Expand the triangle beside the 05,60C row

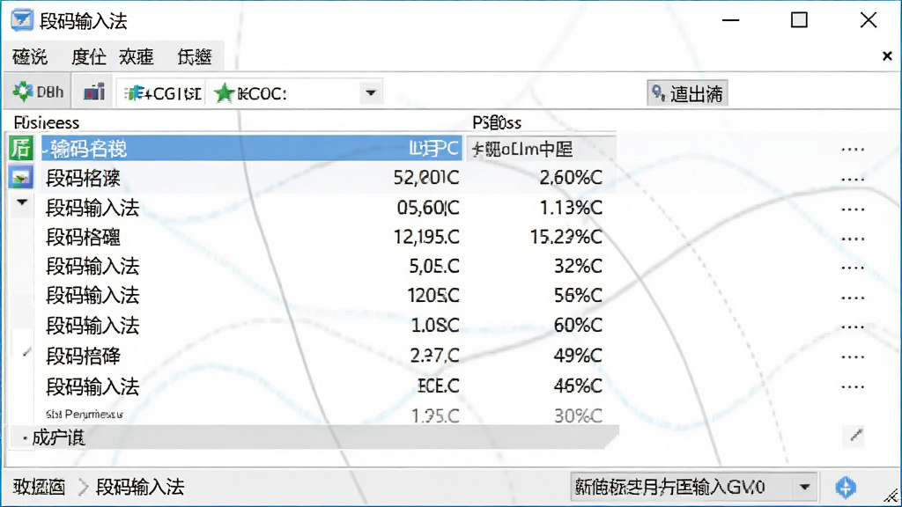(x=22, y=202)
